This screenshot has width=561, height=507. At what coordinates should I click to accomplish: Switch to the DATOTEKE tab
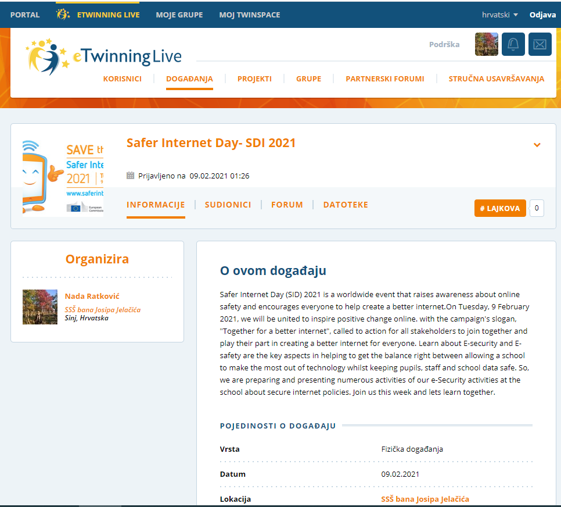coord(346,205)
